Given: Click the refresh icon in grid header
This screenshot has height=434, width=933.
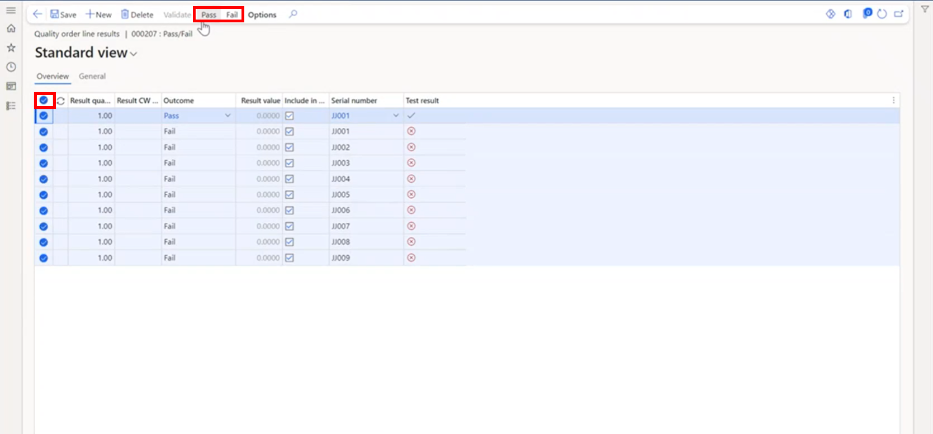Looking at the screenshot, I should [61, 101].
